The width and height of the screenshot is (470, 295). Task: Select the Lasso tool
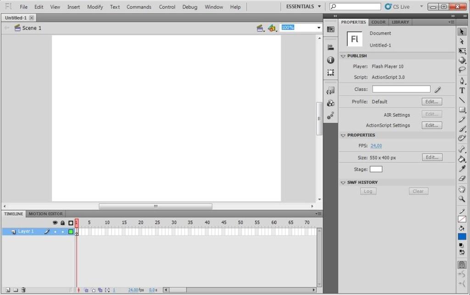(462, 70)
